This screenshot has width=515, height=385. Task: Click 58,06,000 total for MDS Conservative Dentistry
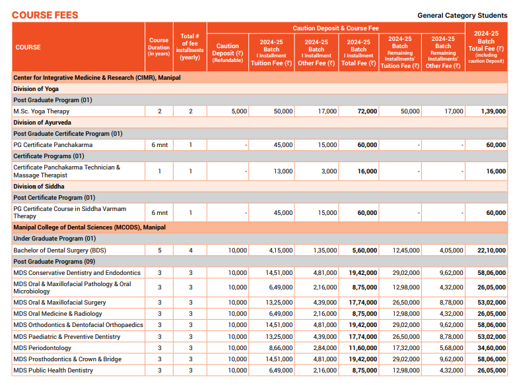(491, 273)
